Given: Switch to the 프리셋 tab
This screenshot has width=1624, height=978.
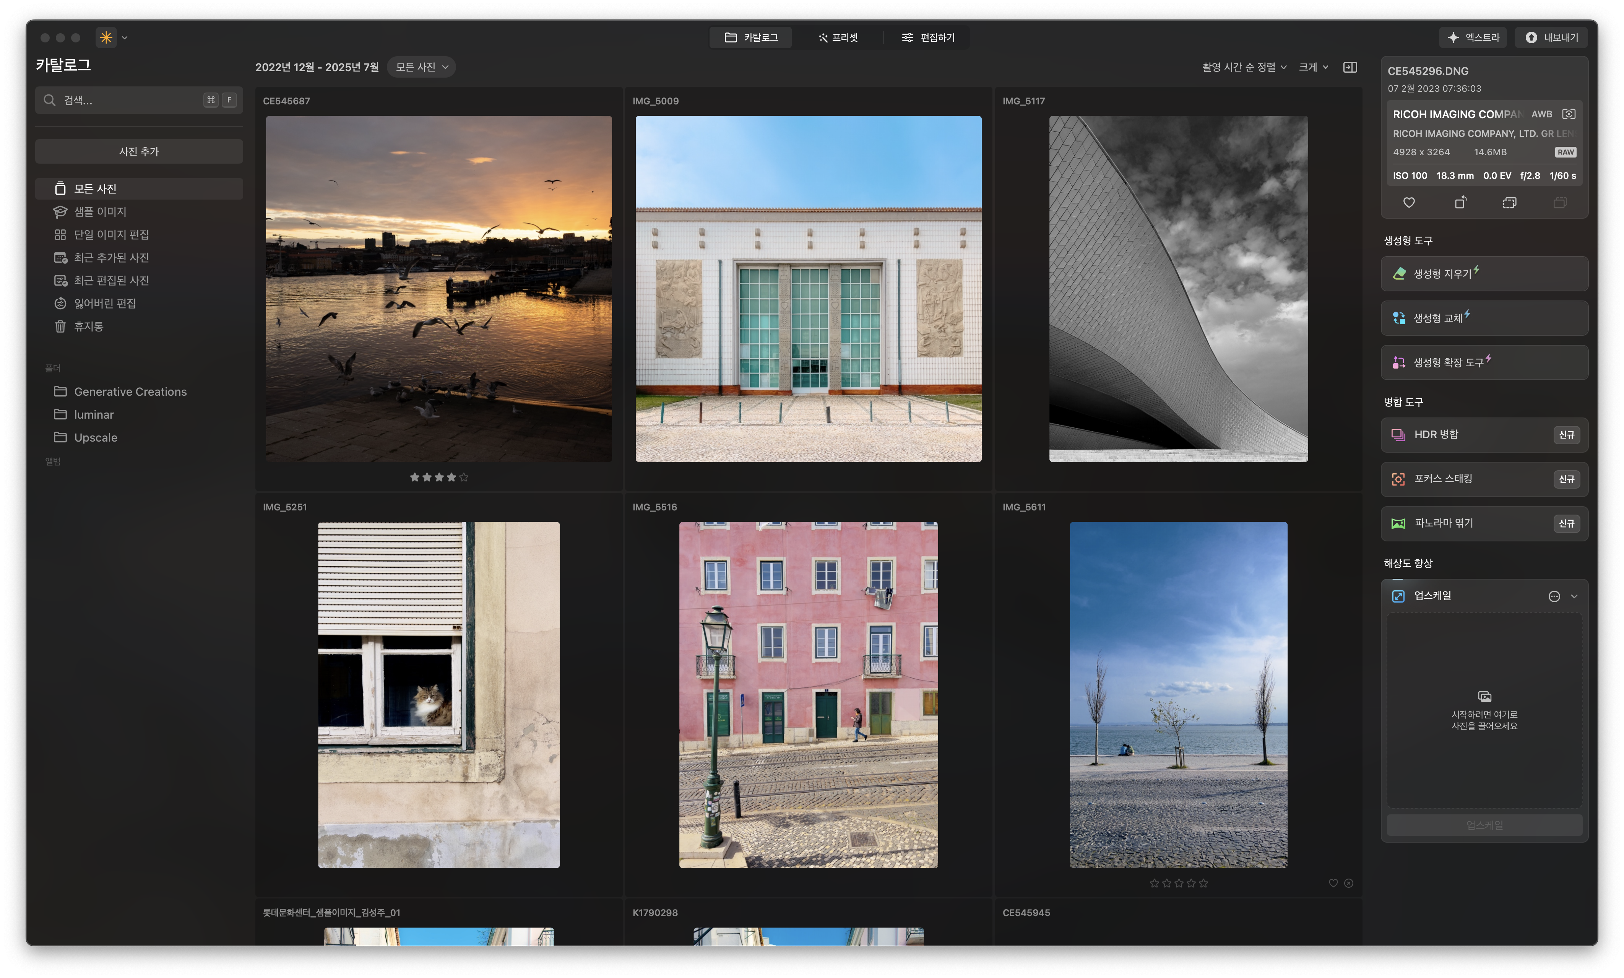Looking at the screenshot, I should (x=838, y=37).
